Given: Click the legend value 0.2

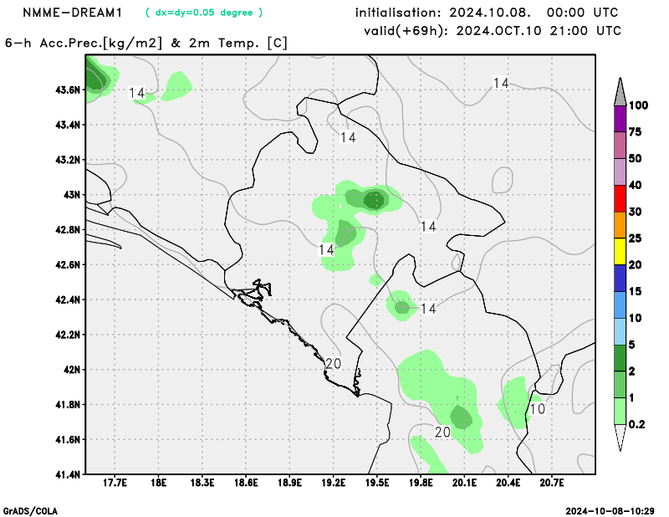Looking at the screenshot, I should 636,424.
